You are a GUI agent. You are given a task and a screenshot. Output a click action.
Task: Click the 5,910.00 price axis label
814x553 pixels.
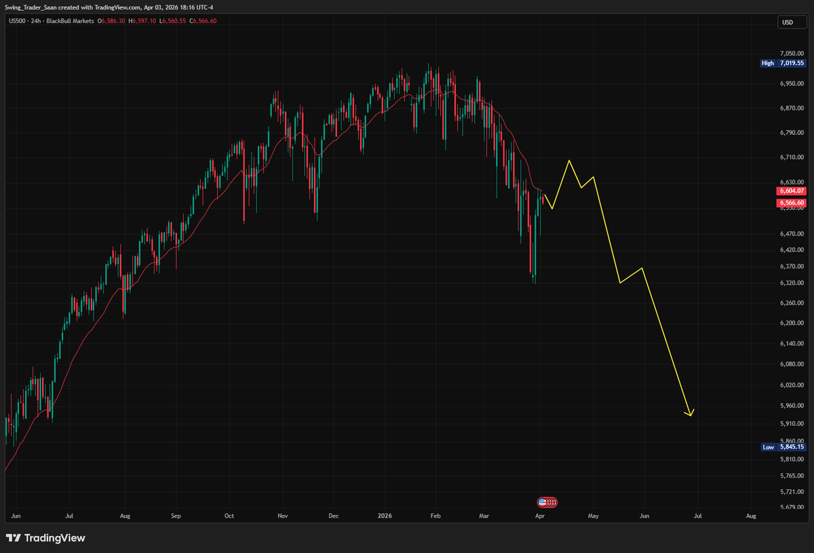coord(792,424)
